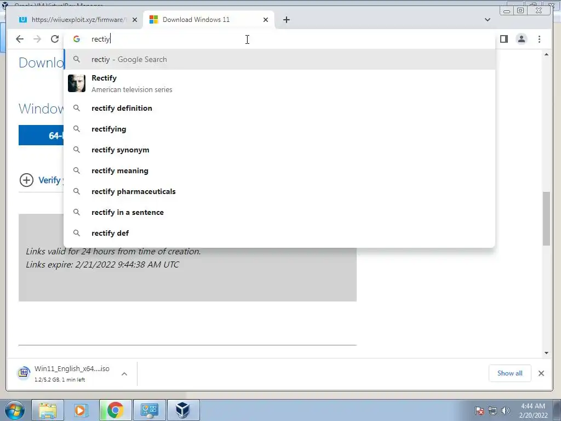
Task: Close the downloads bar
Action: click(541, 373)
